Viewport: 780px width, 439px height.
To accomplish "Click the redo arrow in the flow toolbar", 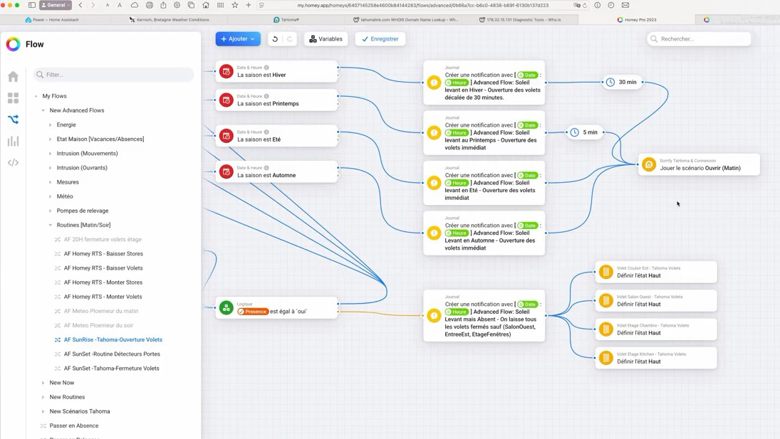I will tap(289, 38).
